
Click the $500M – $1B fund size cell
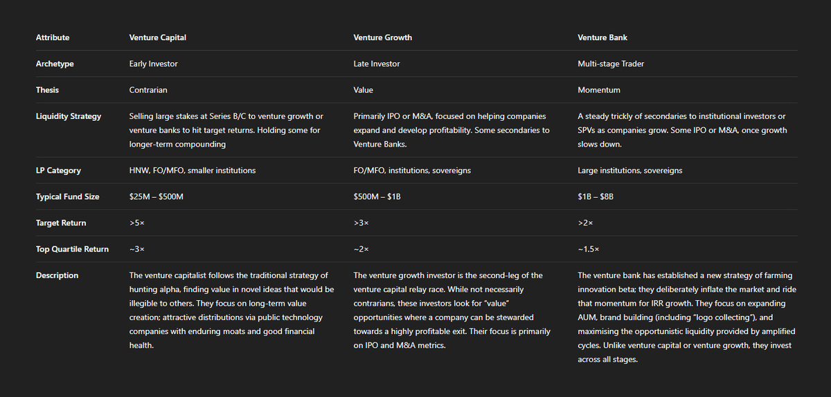[377, 196]
